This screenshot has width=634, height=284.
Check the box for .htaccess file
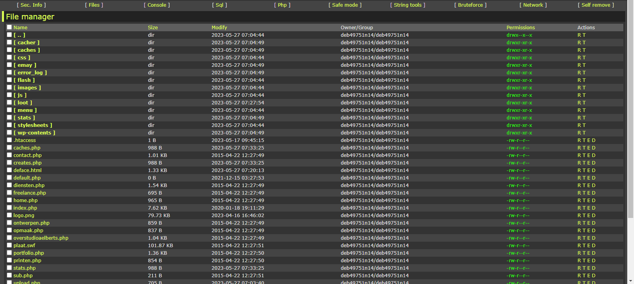[x=9, y=140]
